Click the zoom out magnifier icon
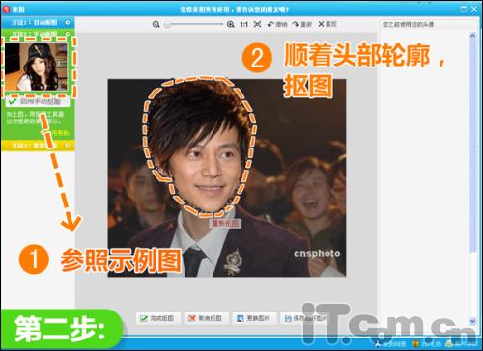Screen dimensions: 483x351 point(156,24)
